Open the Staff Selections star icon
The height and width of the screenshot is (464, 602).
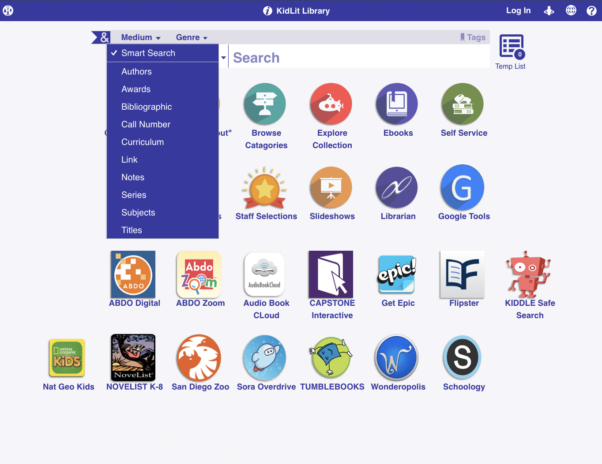click(x=264, y=187)
